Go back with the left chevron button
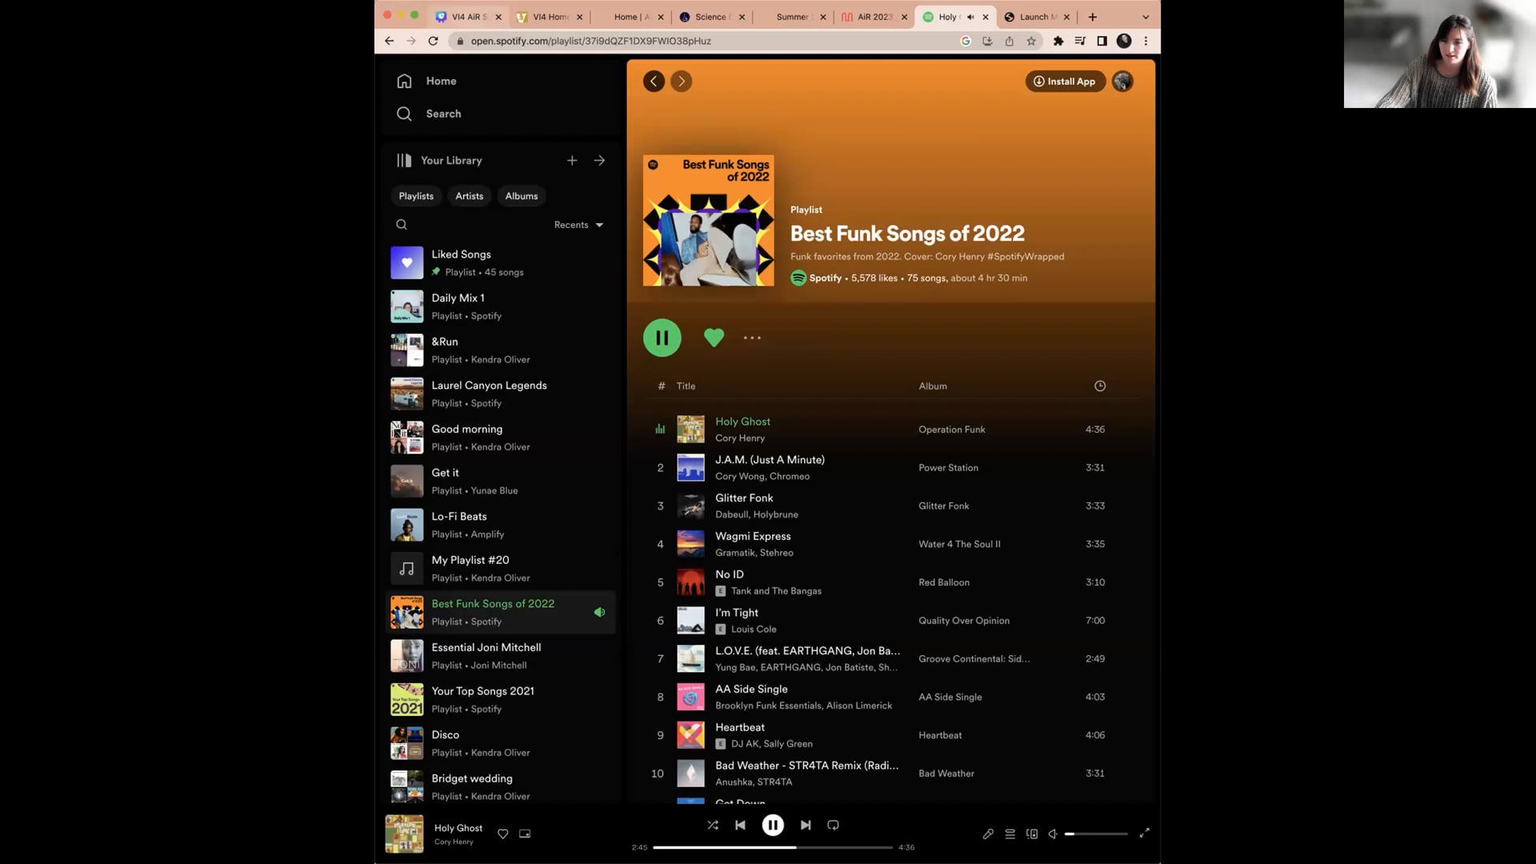The height and width of the screenshot is (864, 1536). [x=654, y=81]
